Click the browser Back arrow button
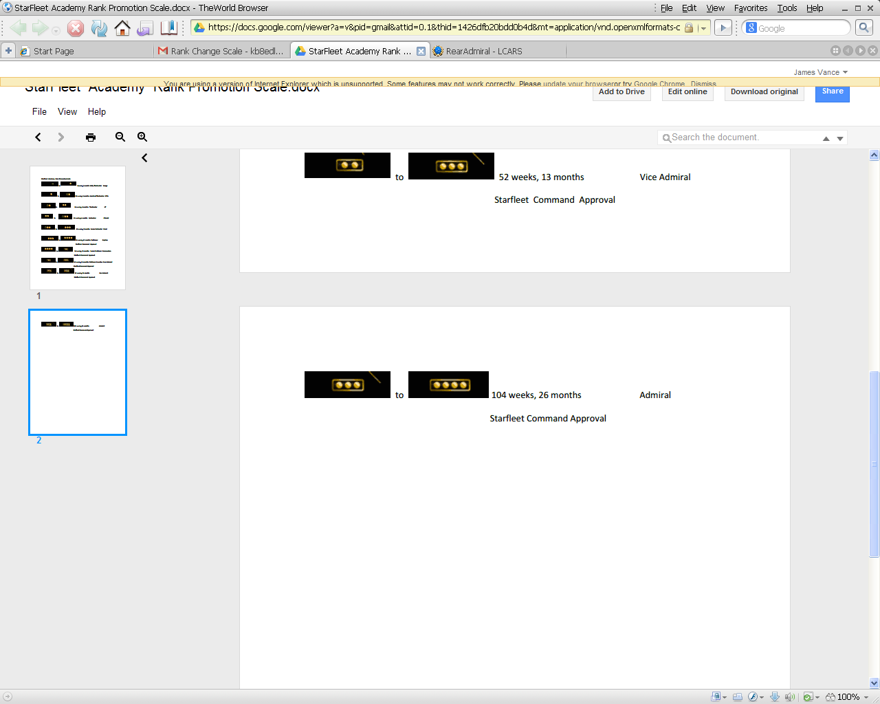Screen dimensions: 880x704 (x=18, y=27)
